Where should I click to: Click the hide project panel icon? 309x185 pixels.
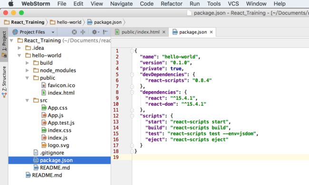point(106,32)
